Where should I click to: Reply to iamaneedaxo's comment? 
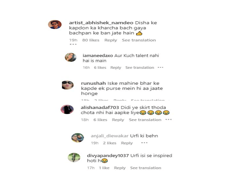click(x=116, y=68)
